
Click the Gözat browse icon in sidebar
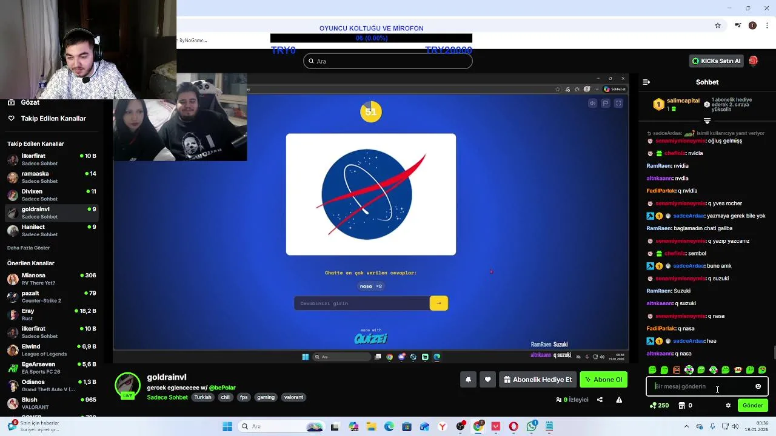[x=11, y=102]
